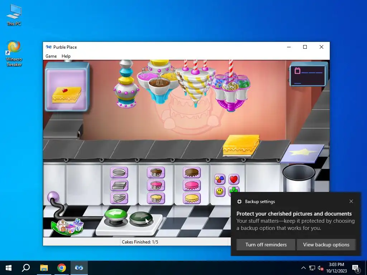Screen dimensions: 367x275
Task: Click Turn off reminders button
Action: 266,245
